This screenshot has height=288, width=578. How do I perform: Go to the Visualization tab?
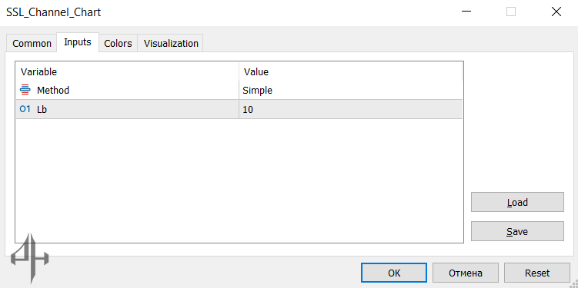pos(171,44)
